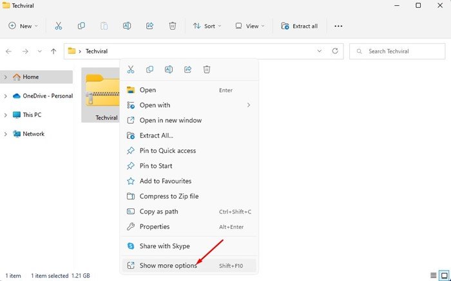451x281 pixels.
Task: Click the Rename icon in the context menu
Action: [169, 69]
